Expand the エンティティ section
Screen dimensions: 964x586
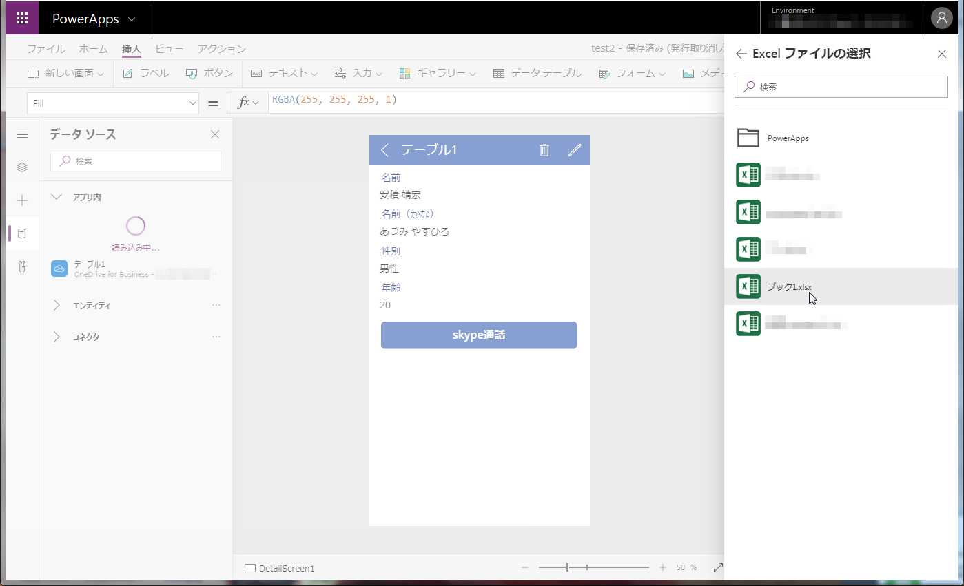(x=57, y=305)
